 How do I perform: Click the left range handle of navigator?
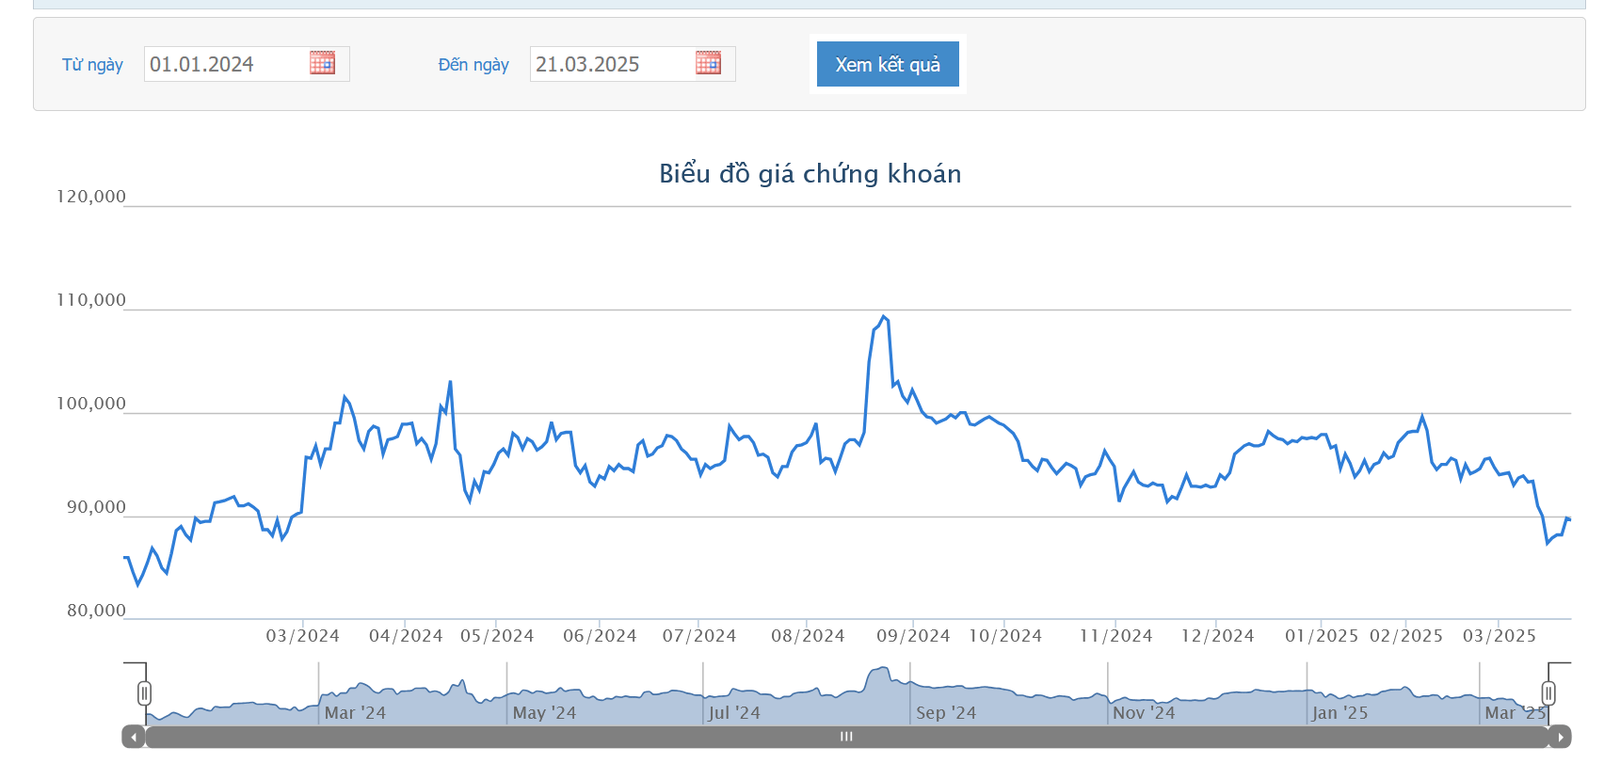point(144,693)
